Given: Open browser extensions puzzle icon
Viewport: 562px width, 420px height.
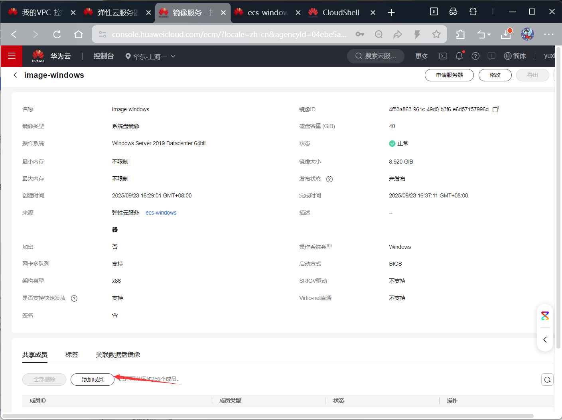Looking at the screenshot, I should [x=461, y=34].
